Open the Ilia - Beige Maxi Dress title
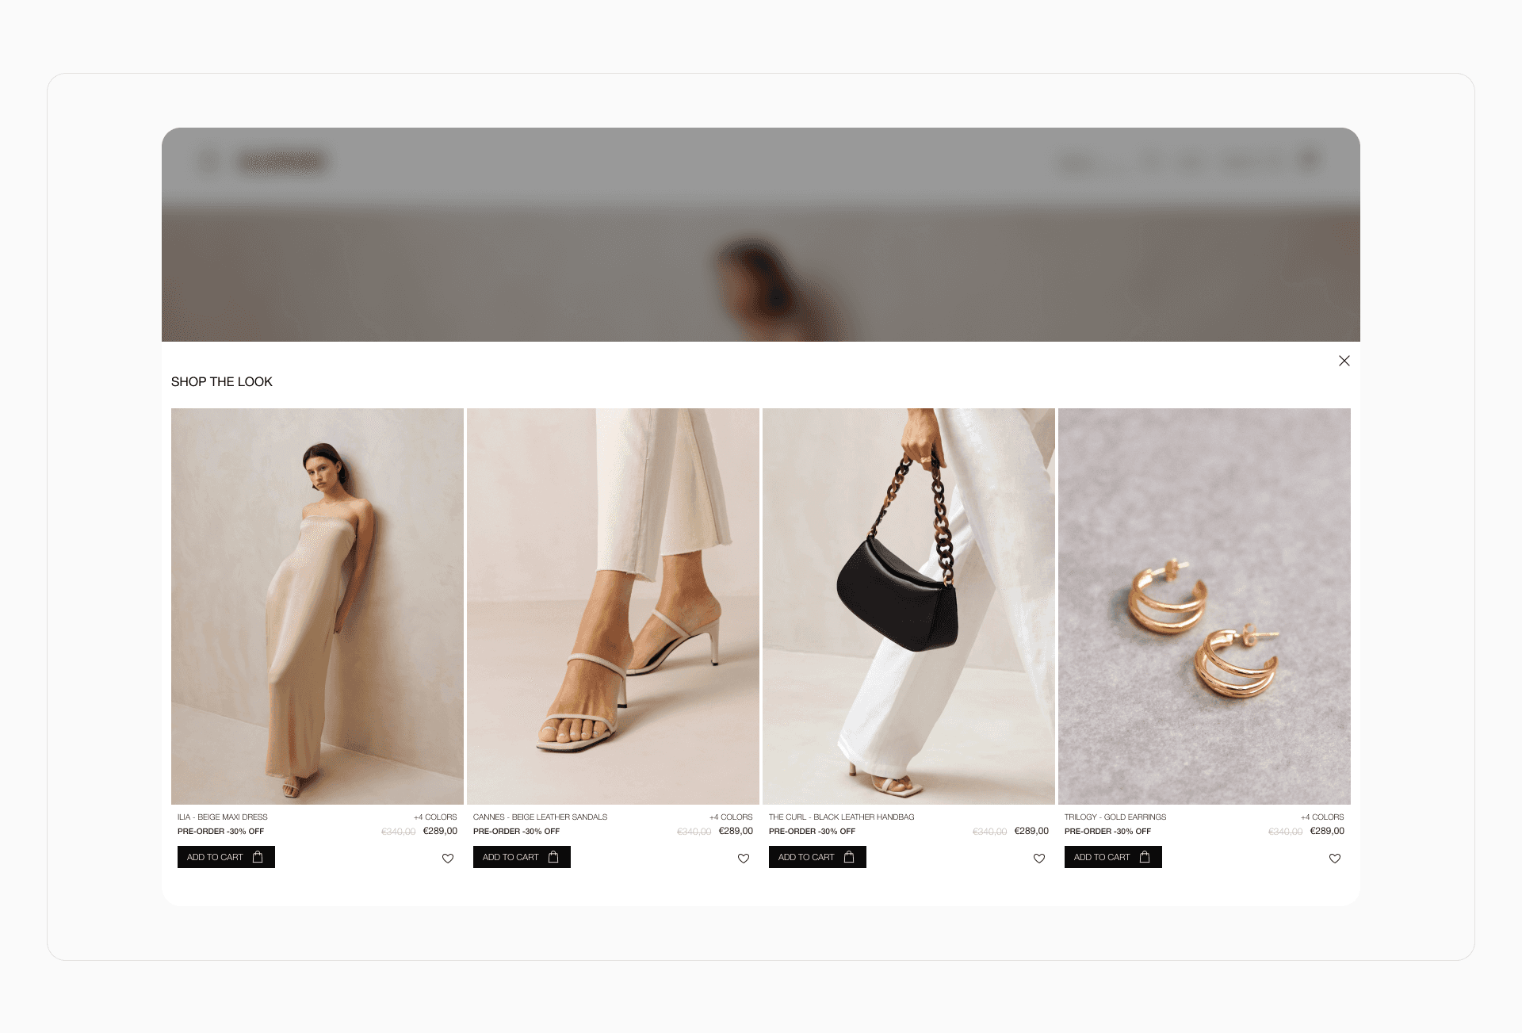1522x1033 pixels. coord(223,817)
